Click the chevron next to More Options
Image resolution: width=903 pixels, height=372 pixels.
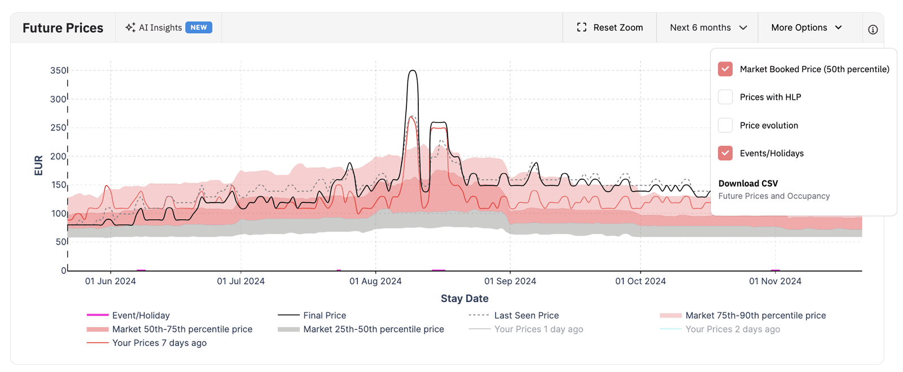pos(839,28)
